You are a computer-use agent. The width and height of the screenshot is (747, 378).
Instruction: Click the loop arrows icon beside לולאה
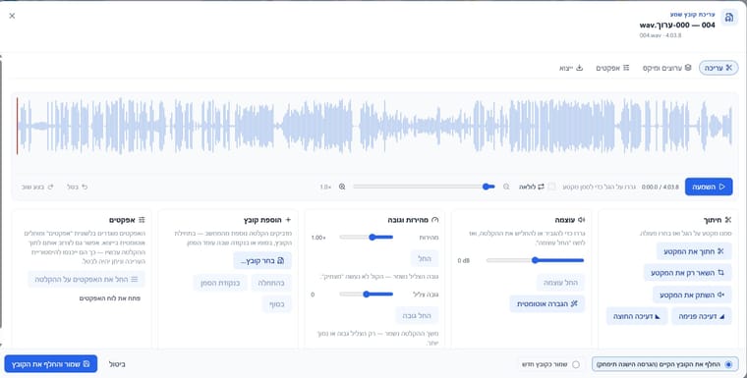coord(541,187)
